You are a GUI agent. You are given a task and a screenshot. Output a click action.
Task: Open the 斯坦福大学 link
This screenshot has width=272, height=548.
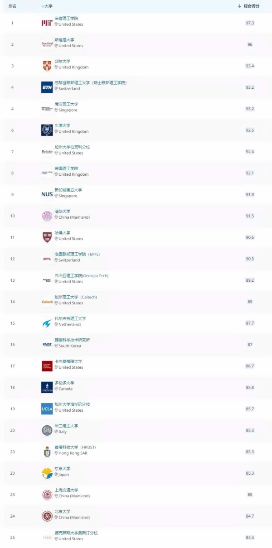64,40
